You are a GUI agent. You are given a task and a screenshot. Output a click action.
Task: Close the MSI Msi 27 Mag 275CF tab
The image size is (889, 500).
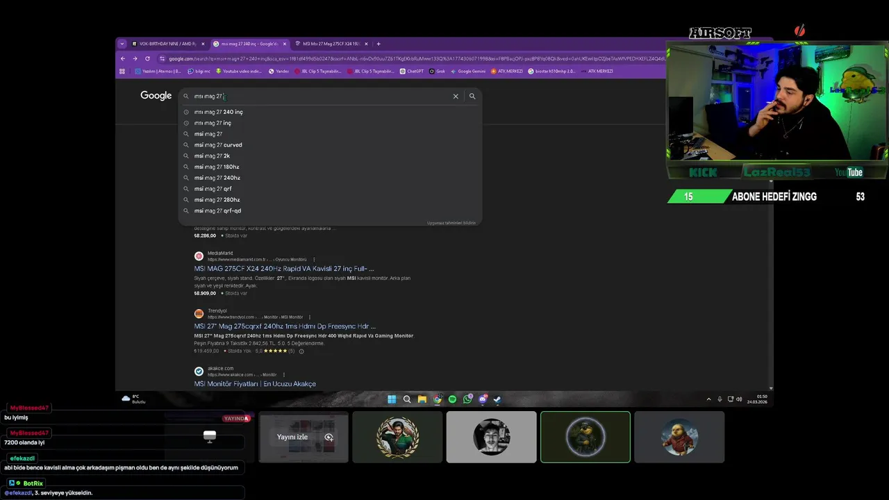365,44
